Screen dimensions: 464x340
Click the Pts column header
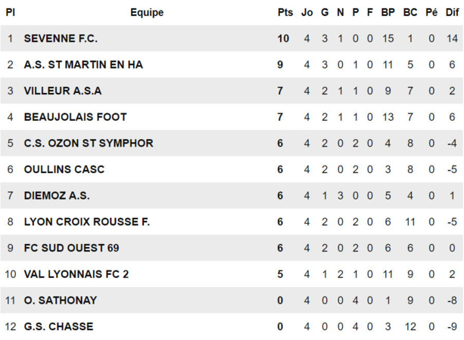tap(285, 12)
